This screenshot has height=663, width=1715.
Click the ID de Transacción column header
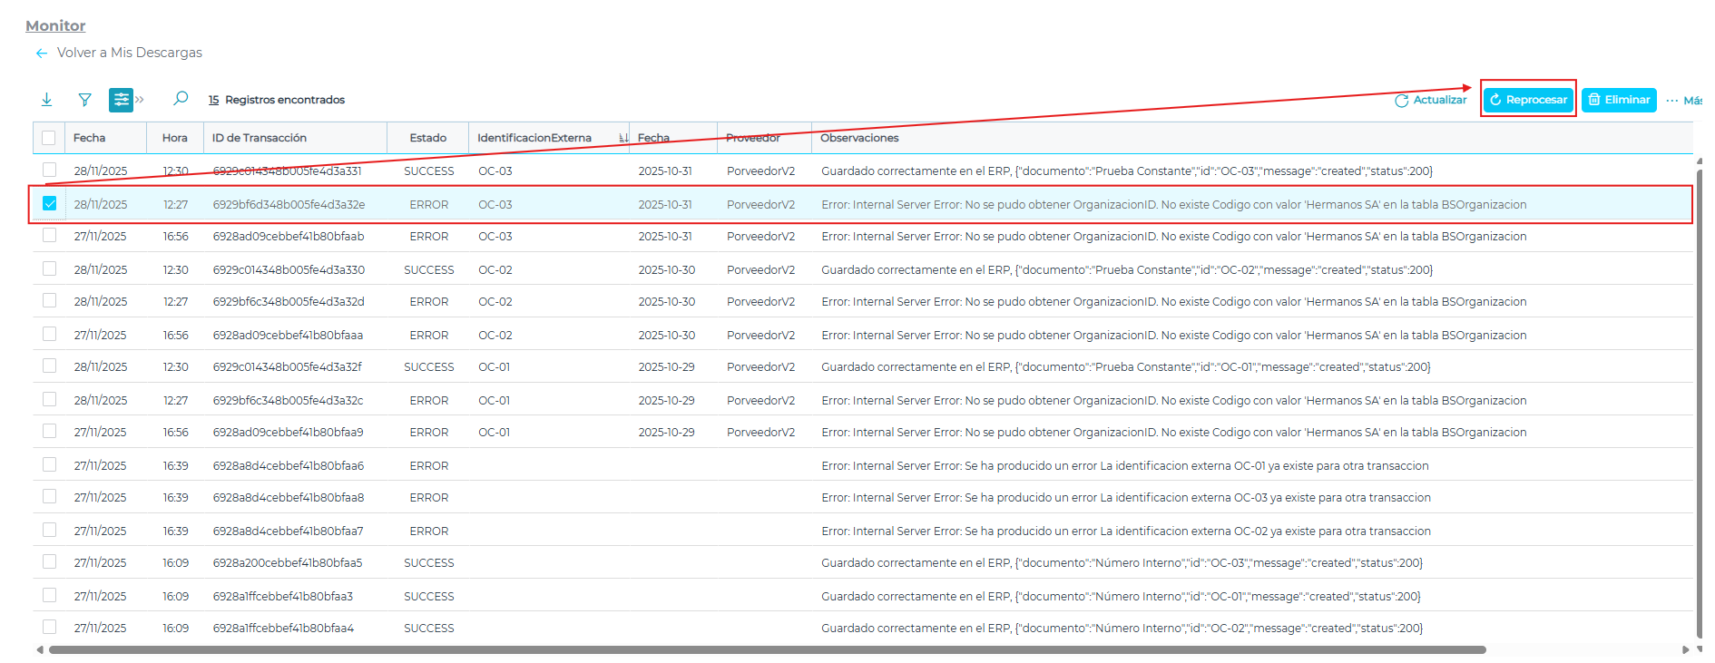(260, 138)
